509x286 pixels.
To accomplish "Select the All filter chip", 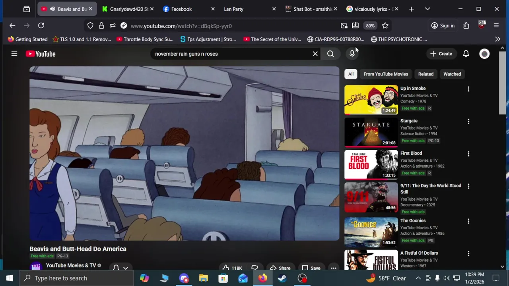I will click(351, 74).
